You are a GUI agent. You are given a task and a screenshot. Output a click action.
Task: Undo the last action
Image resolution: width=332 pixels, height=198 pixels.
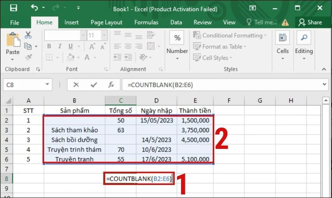tap(34, 8)
